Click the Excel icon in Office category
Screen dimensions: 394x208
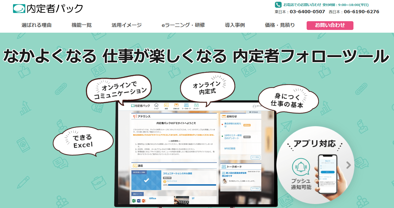pyautogui.click(x=134, y=201)
